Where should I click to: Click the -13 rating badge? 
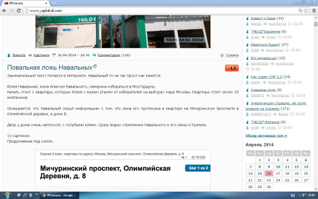[x=232, y=68]
